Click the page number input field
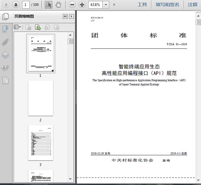 26,4
